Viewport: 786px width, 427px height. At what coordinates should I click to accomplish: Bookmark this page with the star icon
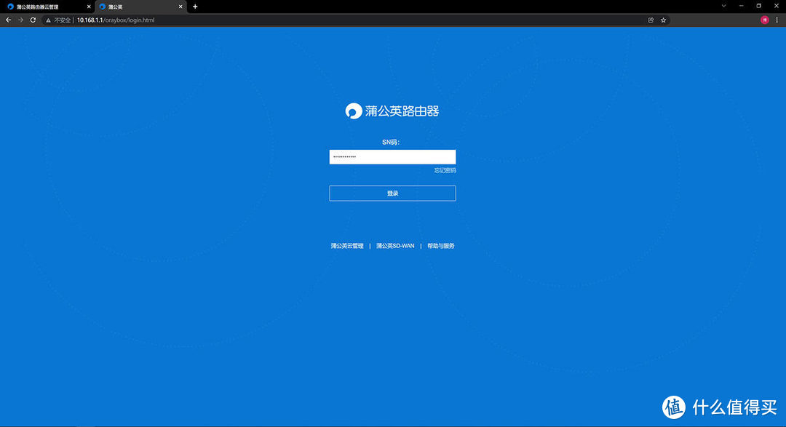click(663, 20)
